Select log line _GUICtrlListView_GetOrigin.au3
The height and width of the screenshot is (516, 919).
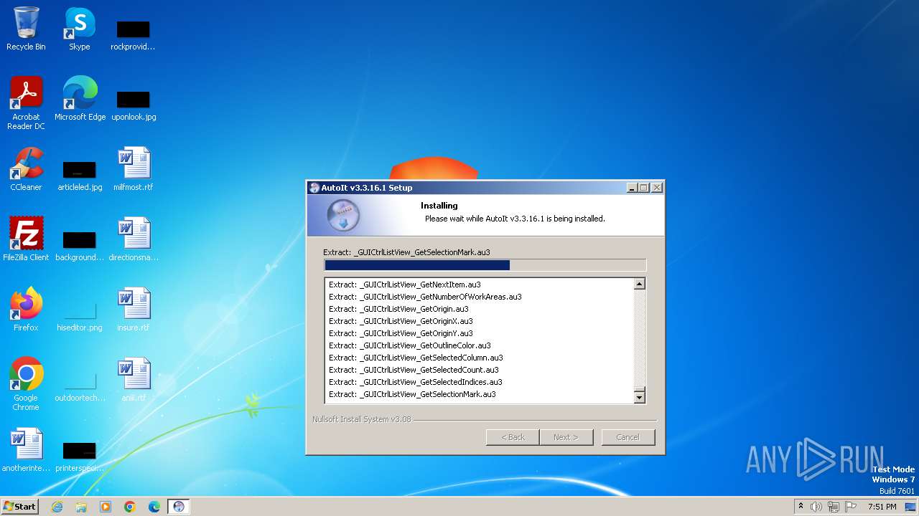[x=398, y=309]
